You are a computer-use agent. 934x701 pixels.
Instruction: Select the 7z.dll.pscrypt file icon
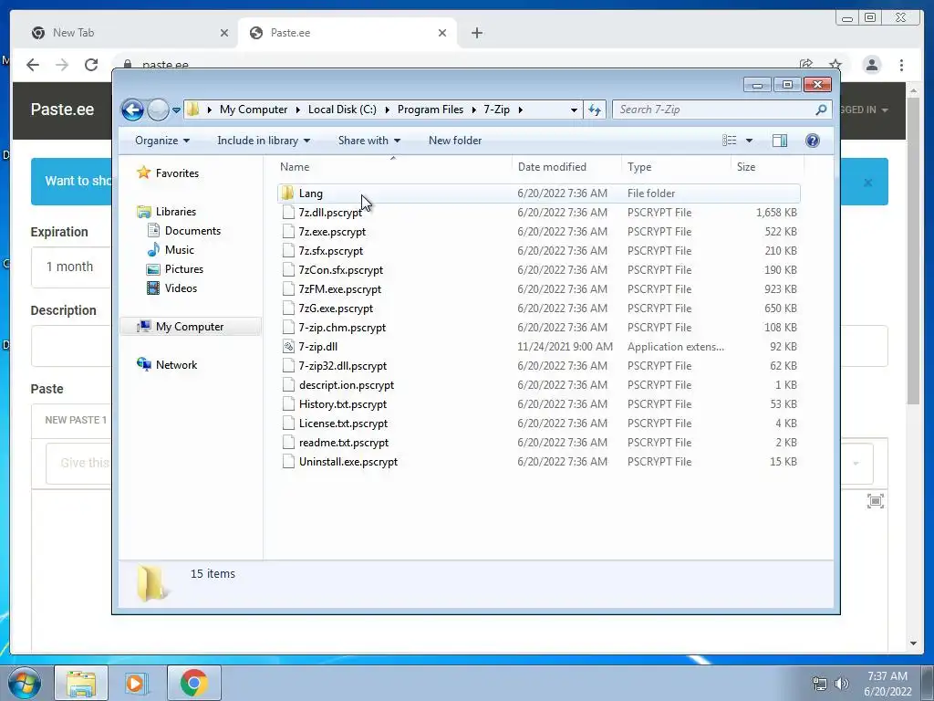288,212
